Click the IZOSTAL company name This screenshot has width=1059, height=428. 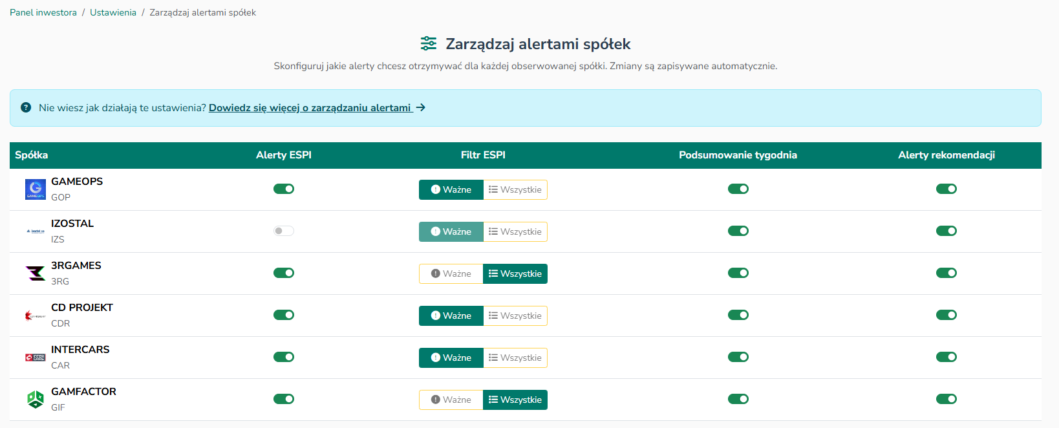coord(72,223)
